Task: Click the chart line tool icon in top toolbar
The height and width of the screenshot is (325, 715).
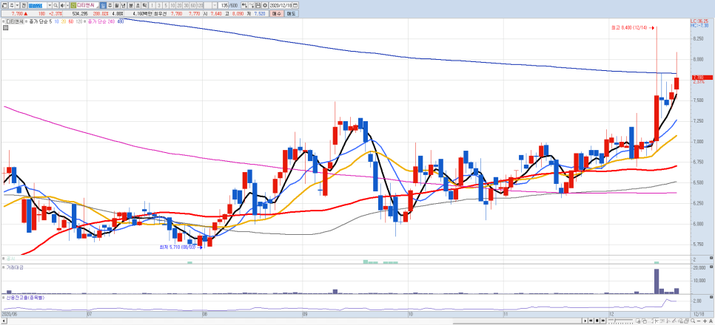Action: pos(251,5)
